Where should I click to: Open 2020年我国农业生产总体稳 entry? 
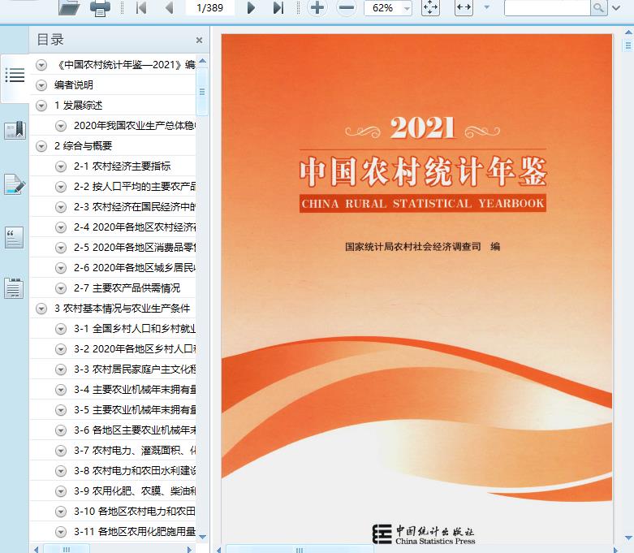(135, 126)
